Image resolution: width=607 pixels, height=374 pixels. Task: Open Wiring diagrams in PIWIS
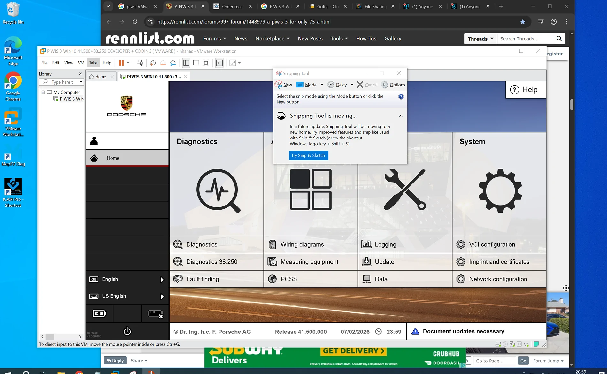311,244
